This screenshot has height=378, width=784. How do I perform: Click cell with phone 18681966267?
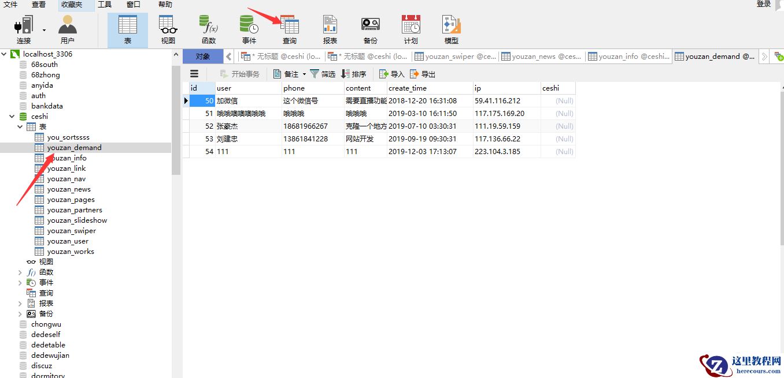[313, 126]
